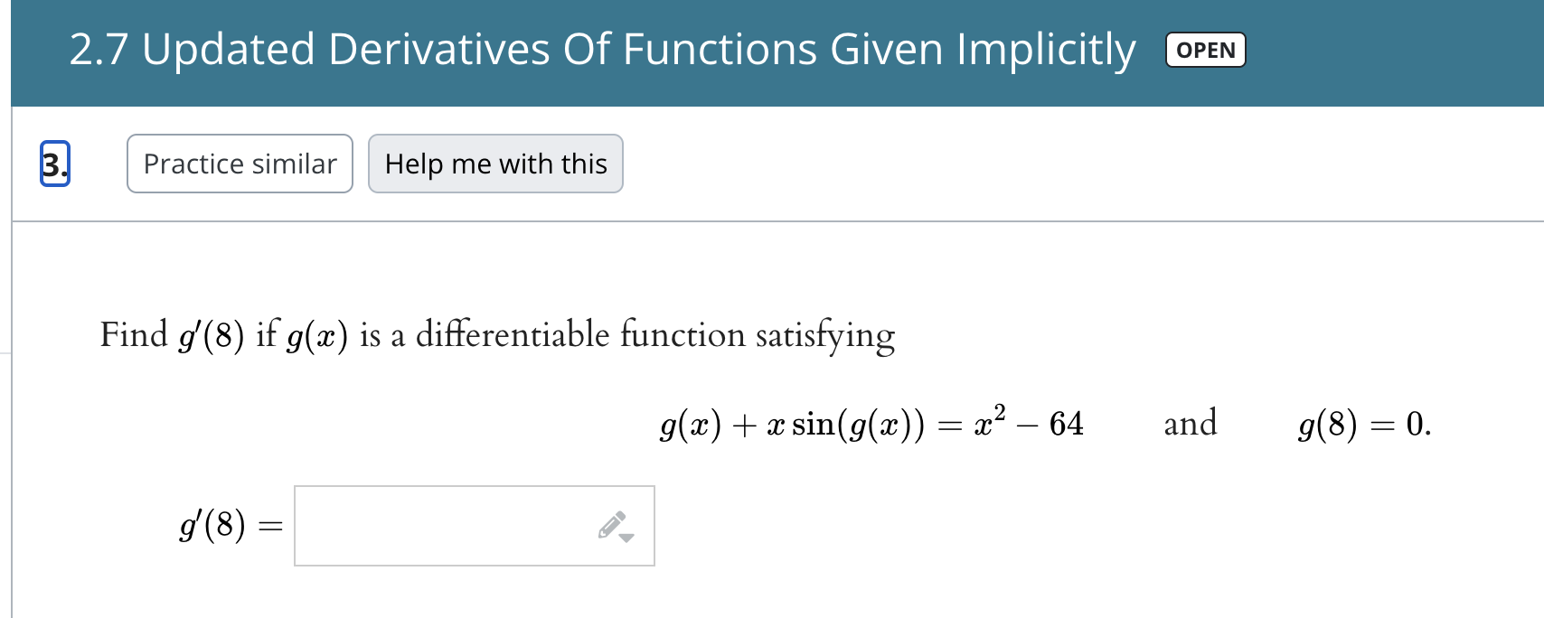Toggle the OPEN assignment indicator
Screen dimensions: 1544x618
coord(1206,50)
